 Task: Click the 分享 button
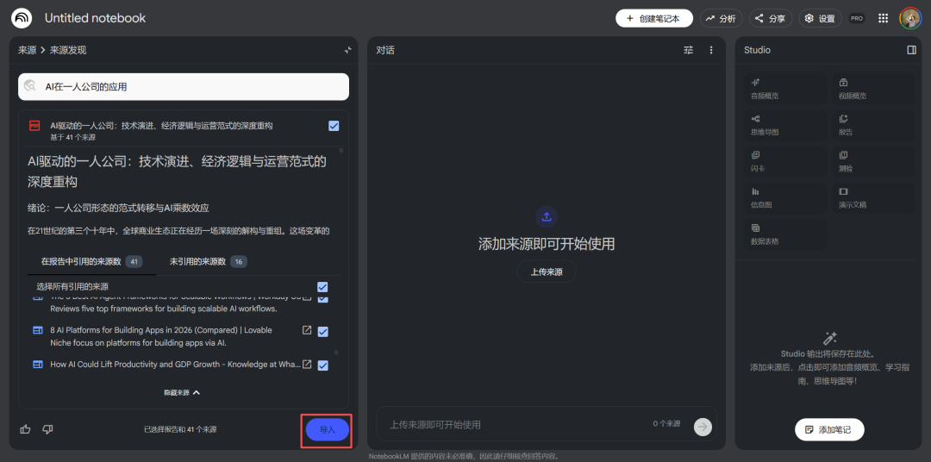pos(771,18)
